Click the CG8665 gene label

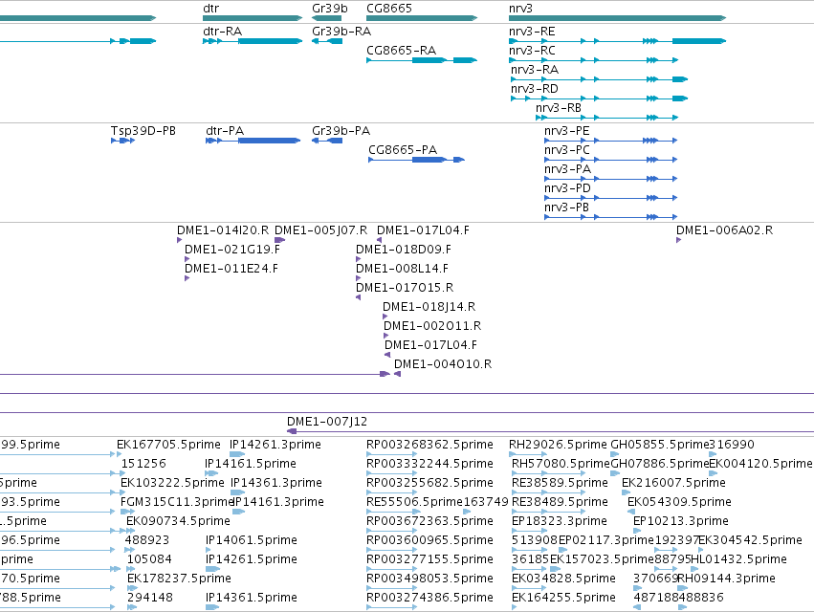pyautogui.click(x=389, y=9)
